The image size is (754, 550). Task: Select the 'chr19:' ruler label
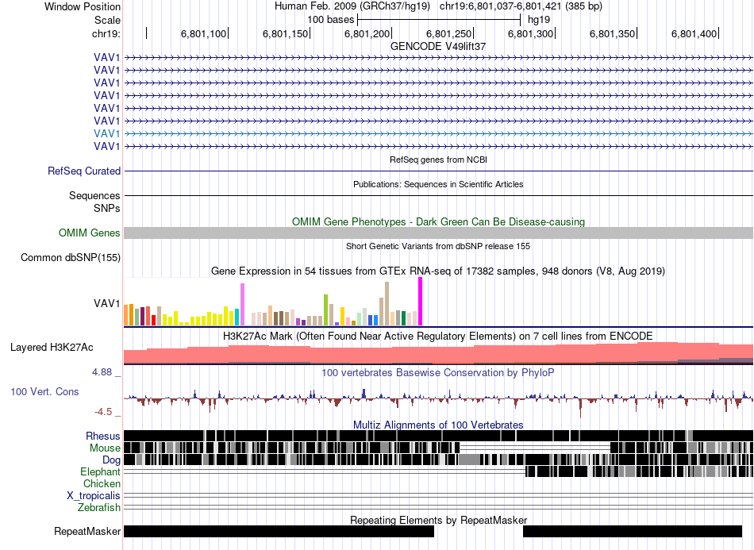pos(106,33)
